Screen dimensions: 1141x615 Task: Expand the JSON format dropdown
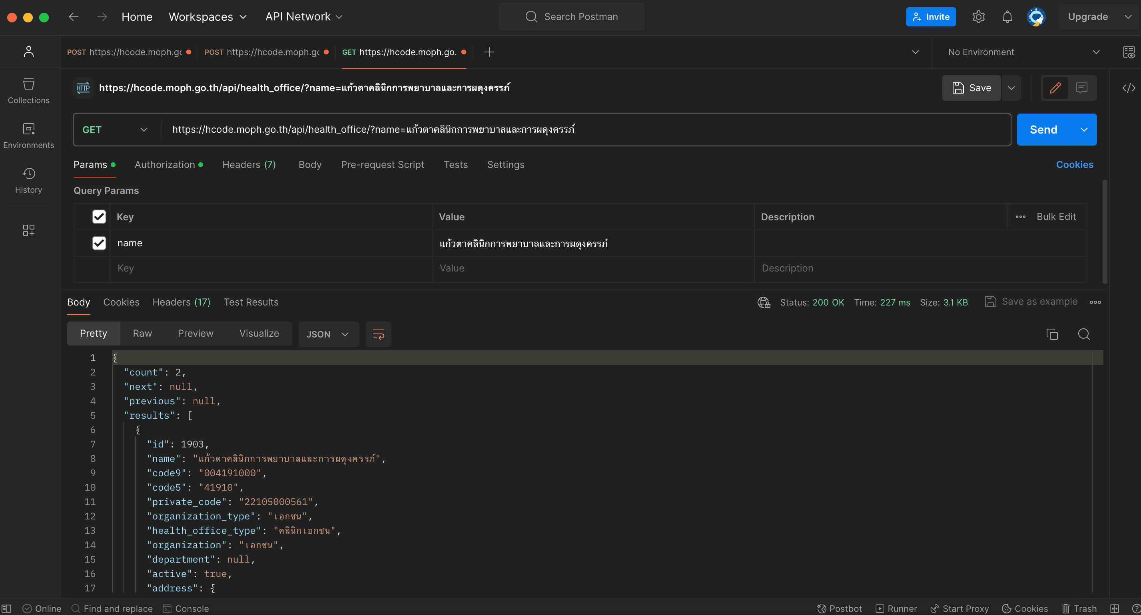pyautogui.click(x=328, y=334)
